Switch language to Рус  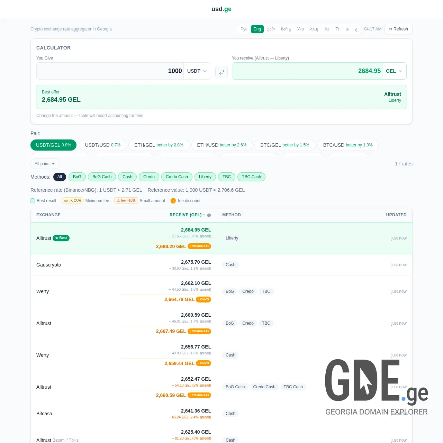pyautogui.click(x=244, y=29)
